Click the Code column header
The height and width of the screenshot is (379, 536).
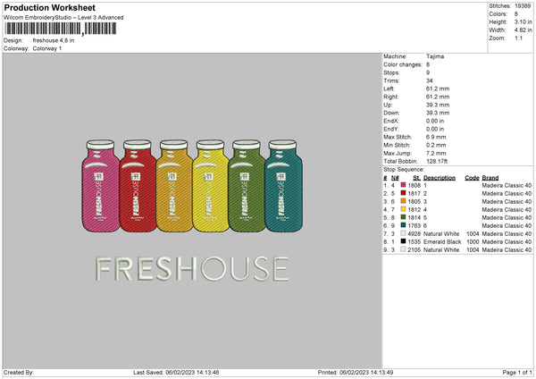coord(472,178)
